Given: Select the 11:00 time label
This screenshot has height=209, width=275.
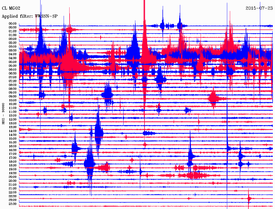Looking at the screenshot, I should pos(13,108).
